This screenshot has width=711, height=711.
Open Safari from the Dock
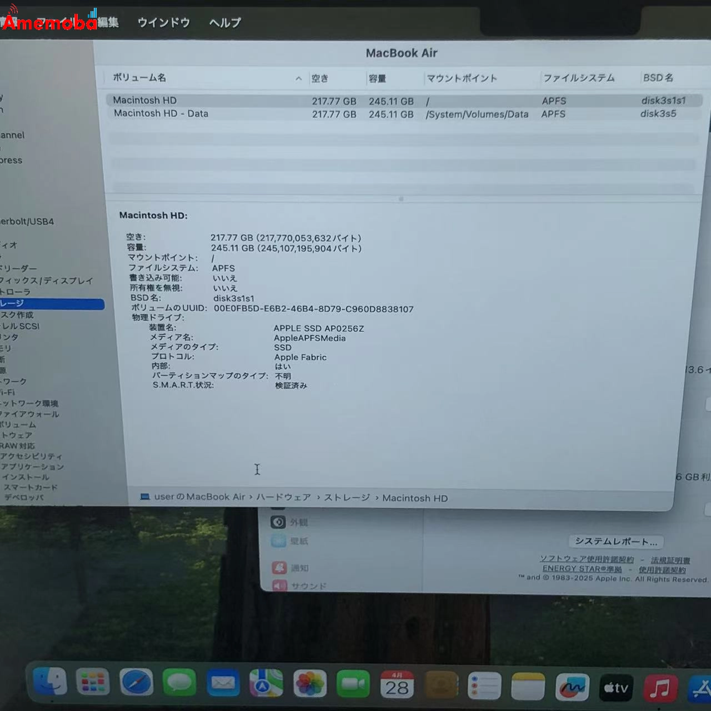[136, 683]
